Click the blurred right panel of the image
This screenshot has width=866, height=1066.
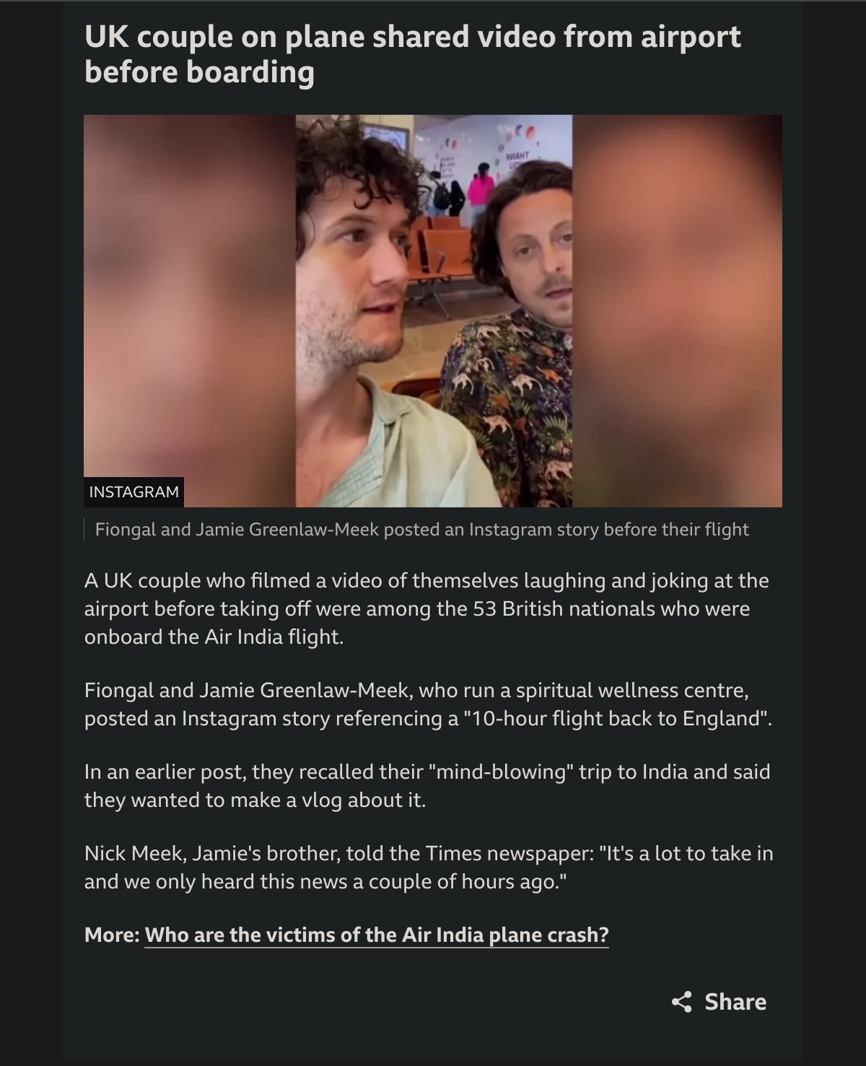pos(677,310)
